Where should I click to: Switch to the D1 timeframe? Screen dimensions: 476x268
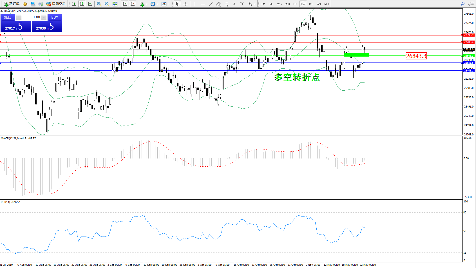pyautogui.click(x=311, y=4)
